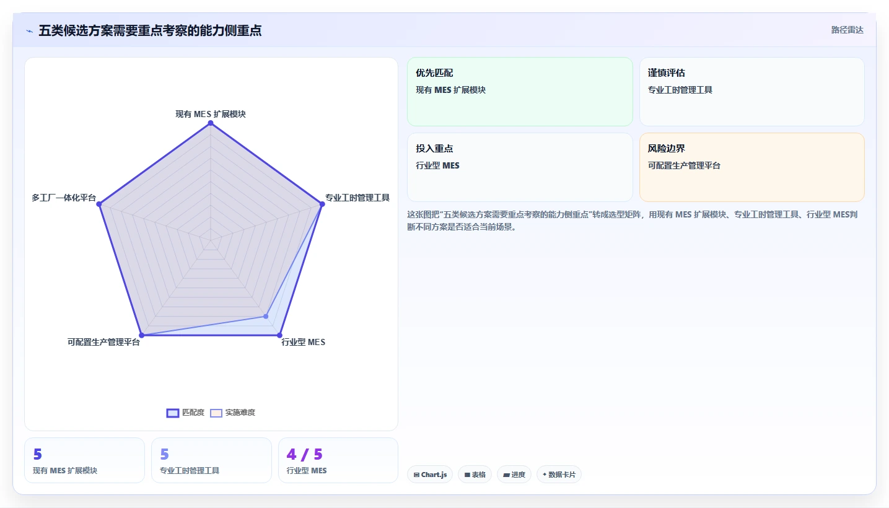889x508 pixels.
Task: Select the radar data point at 专业工时管理工具 vertex
Action: (322, 204)
